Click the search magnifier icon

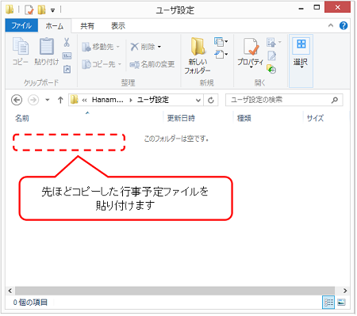[x=335, y=100]
